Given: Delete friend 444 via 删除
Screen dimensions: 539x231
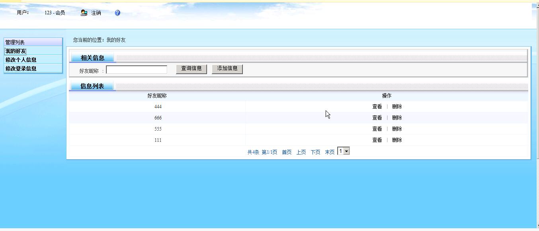Looking at the screenshot, I should 397,107.
